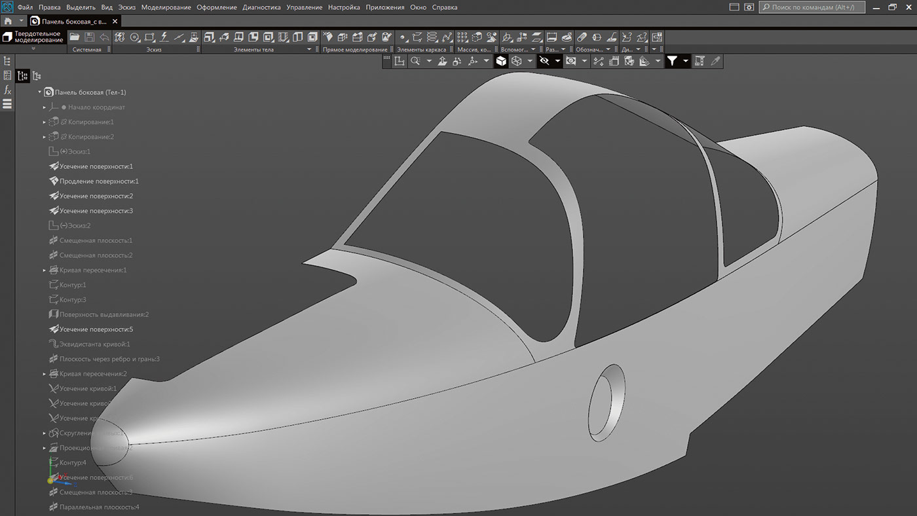The image size is (917, 516).
Task: Open the variables fx panel
Action: click(x=7, y=90)
